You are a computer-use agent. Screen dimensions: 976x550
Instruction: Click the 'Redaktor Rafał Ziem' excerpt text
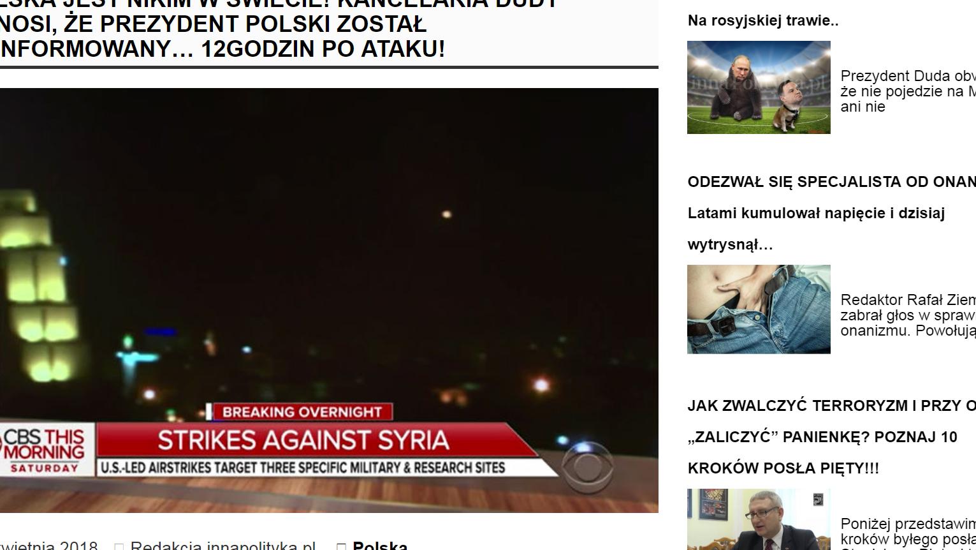coord(908,315)
